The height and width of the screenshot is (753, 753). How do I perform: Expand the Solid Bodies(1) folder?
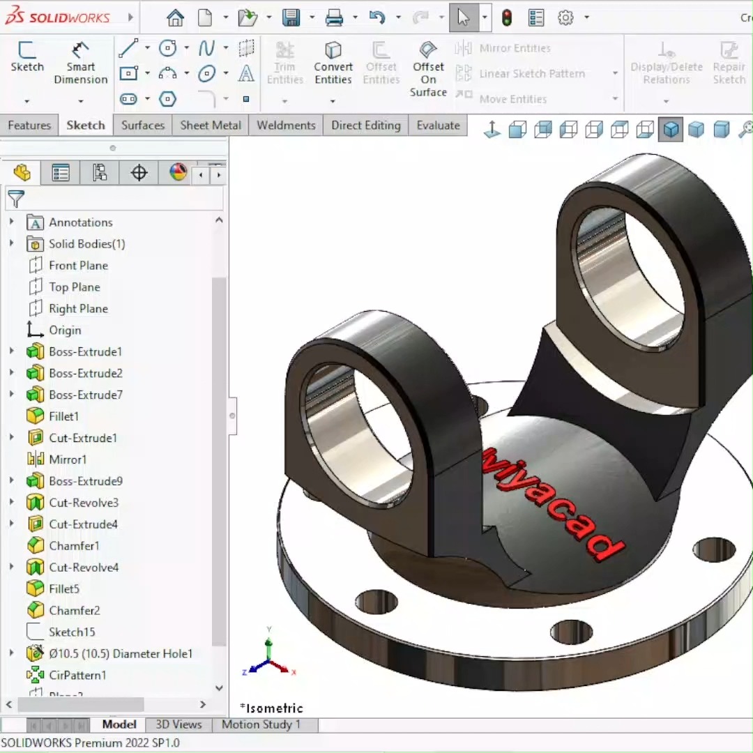tap(12, 243)
